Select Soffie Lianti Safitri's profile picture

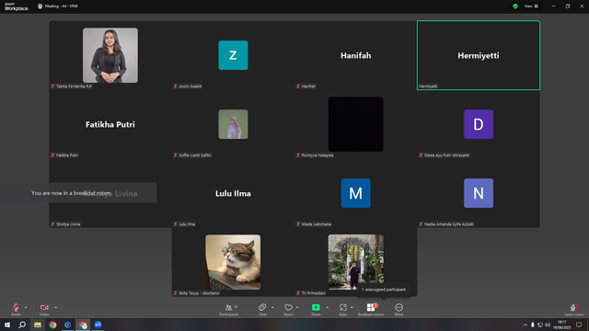coord(233,124)
